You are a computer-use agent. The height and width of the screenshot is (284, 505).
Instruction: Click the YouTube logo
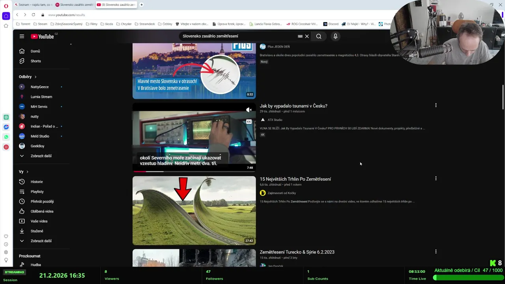click(x=42, y=36)
